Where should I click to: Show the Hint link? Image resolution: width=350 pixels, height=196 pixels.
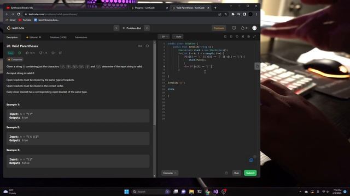coord(140,46)
